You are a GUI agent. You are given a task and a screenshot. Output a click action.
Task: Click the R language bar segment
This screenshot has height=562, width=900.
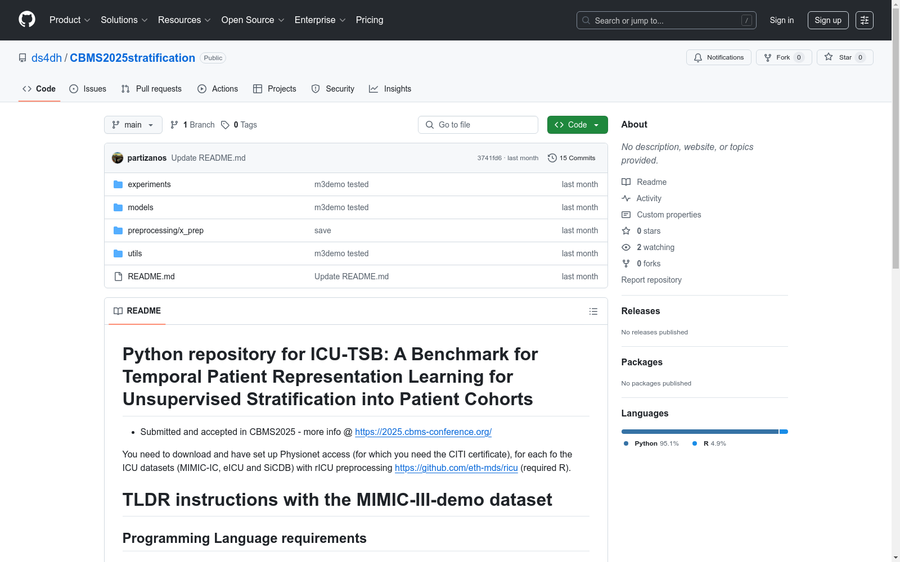pyautogui.click(x=784, y=432)
